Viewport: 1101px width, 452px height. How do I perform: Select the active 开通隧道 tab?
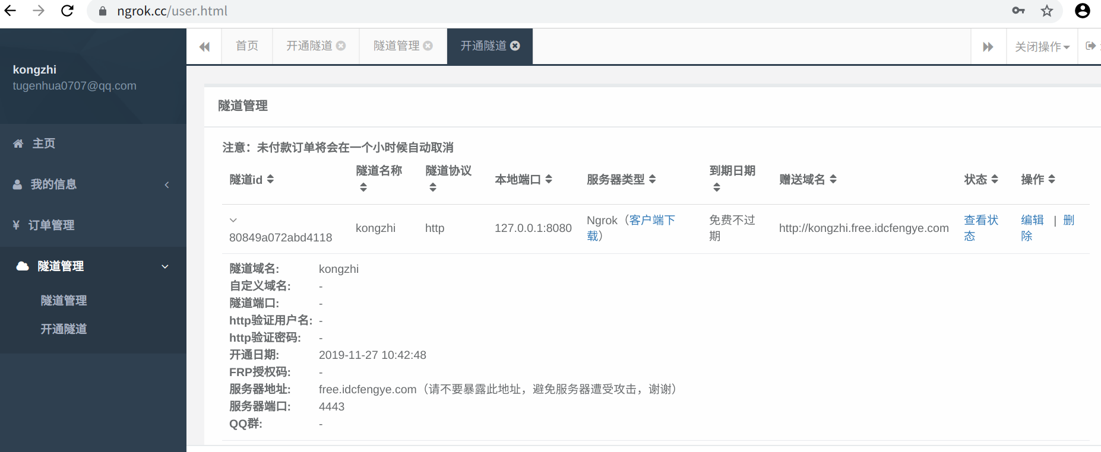tap(483, 46)
